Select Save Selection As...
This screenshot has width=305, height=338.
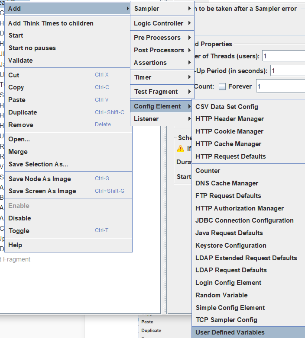68,164
